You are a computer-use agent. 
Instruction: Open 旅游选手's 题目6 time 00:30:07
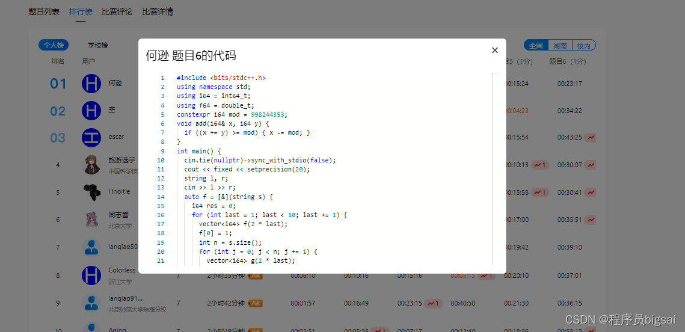pos(570,165)
